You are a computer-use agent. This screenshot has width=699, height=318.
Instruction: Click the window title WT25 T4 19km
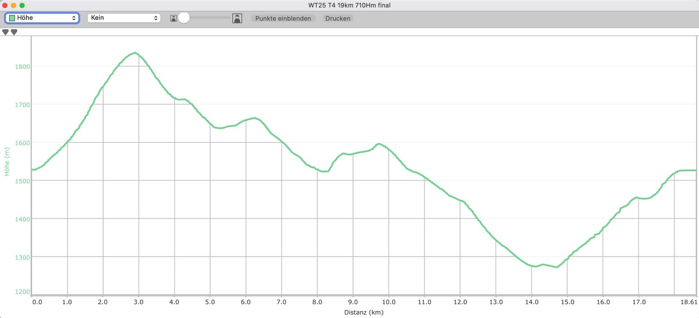(x=349, y=5)
